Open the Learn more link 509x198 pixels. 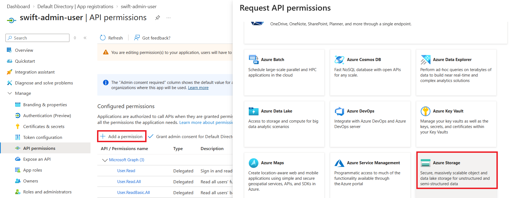pos(198,88)
